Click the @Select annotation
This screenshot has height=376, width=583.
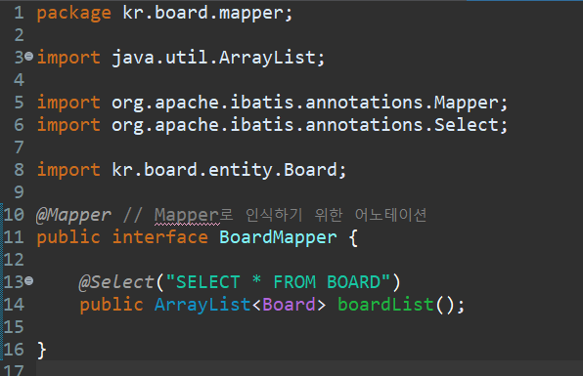[116, 282]
